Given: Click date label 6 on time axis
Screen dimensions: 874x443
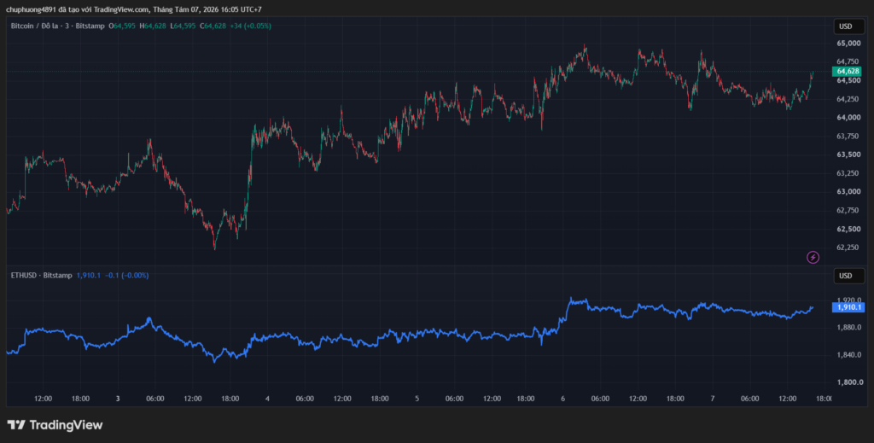Looking at the screenshot, I should pyautogui.click(x=563, y=399).
